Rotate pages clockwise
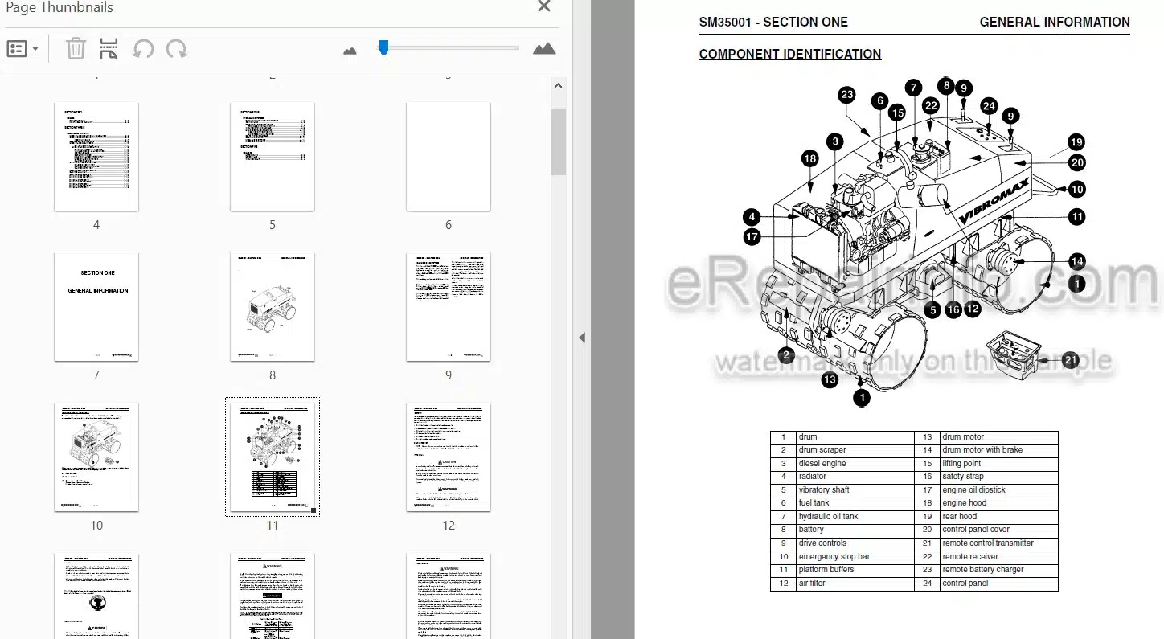This screenshot has height=639, width=1164. (177, 49)
